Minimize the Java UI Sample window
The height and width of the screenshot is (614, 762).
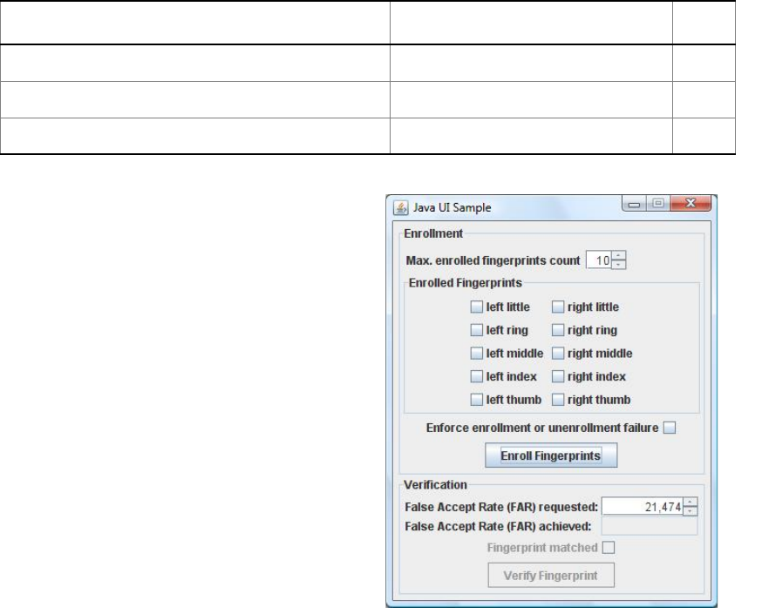tap(634, 204)
